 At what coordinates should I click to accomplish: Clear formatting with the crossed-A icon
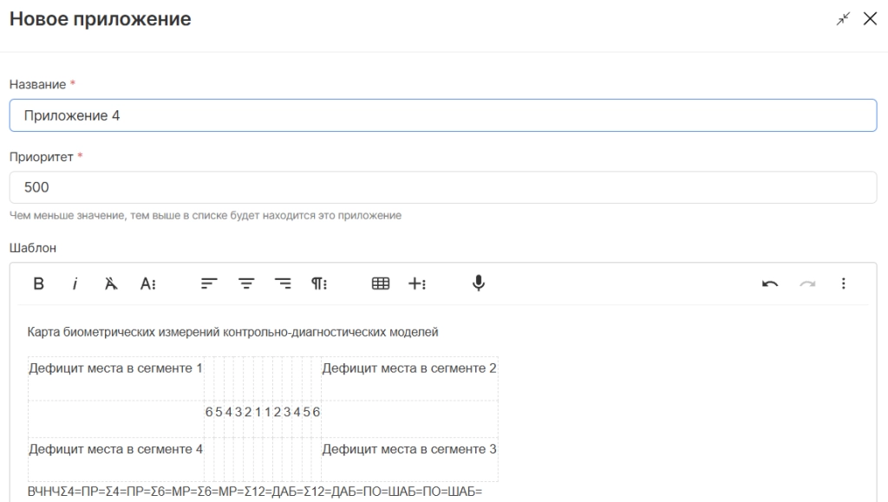111,284
